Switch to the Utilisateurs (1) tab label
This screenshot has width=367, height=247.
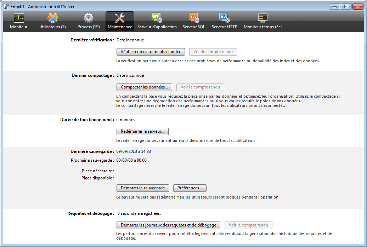coord(52,27)
